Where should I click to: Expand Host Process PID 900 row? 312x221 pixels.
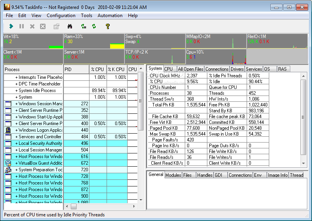pyautogui.click(x=16, y=196)
